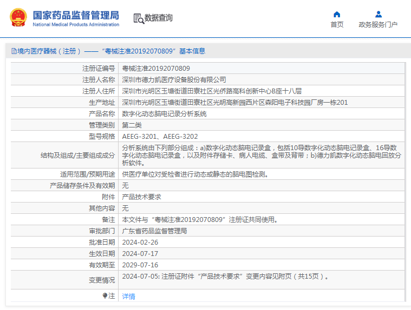Click the 备注 label cell
This screenshot has width=411, height=310.
(x=64, y=220)
